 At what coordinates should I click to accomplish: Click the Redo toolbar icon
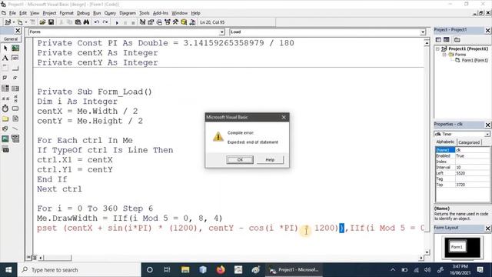click(x=105, y=22)
